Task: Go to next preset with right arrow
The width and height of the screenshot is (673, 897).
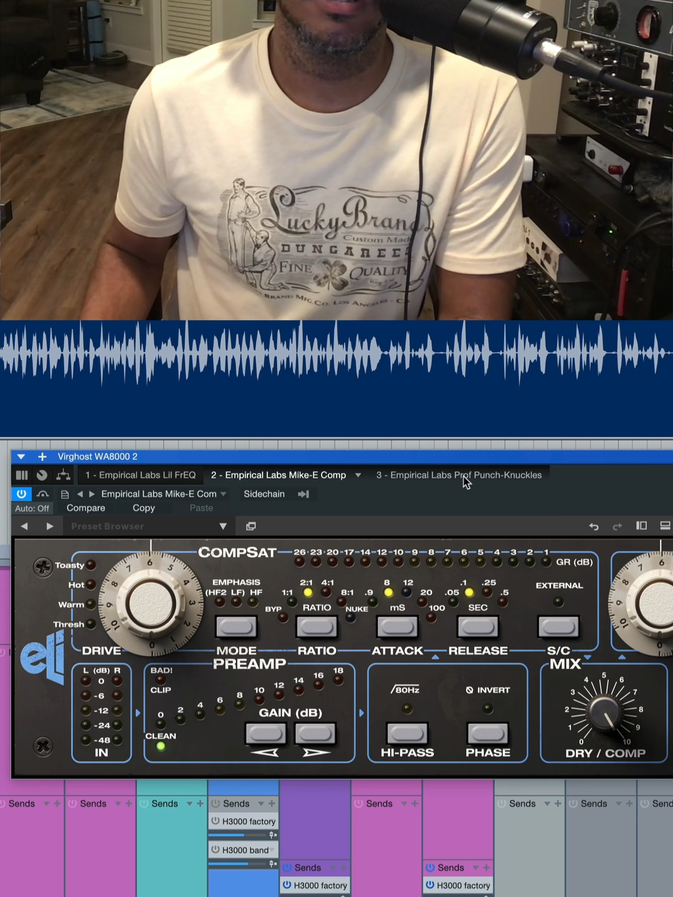Action: click(92, 494)
